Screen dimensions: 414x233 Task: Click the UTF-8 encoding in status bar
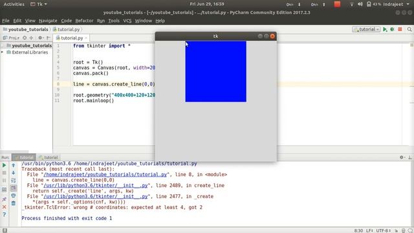383,230
